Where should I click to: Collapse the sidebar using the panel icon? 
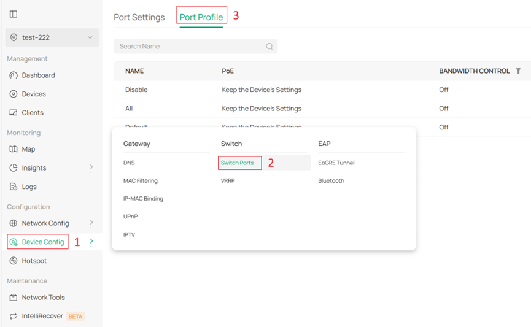pos(14,14)
